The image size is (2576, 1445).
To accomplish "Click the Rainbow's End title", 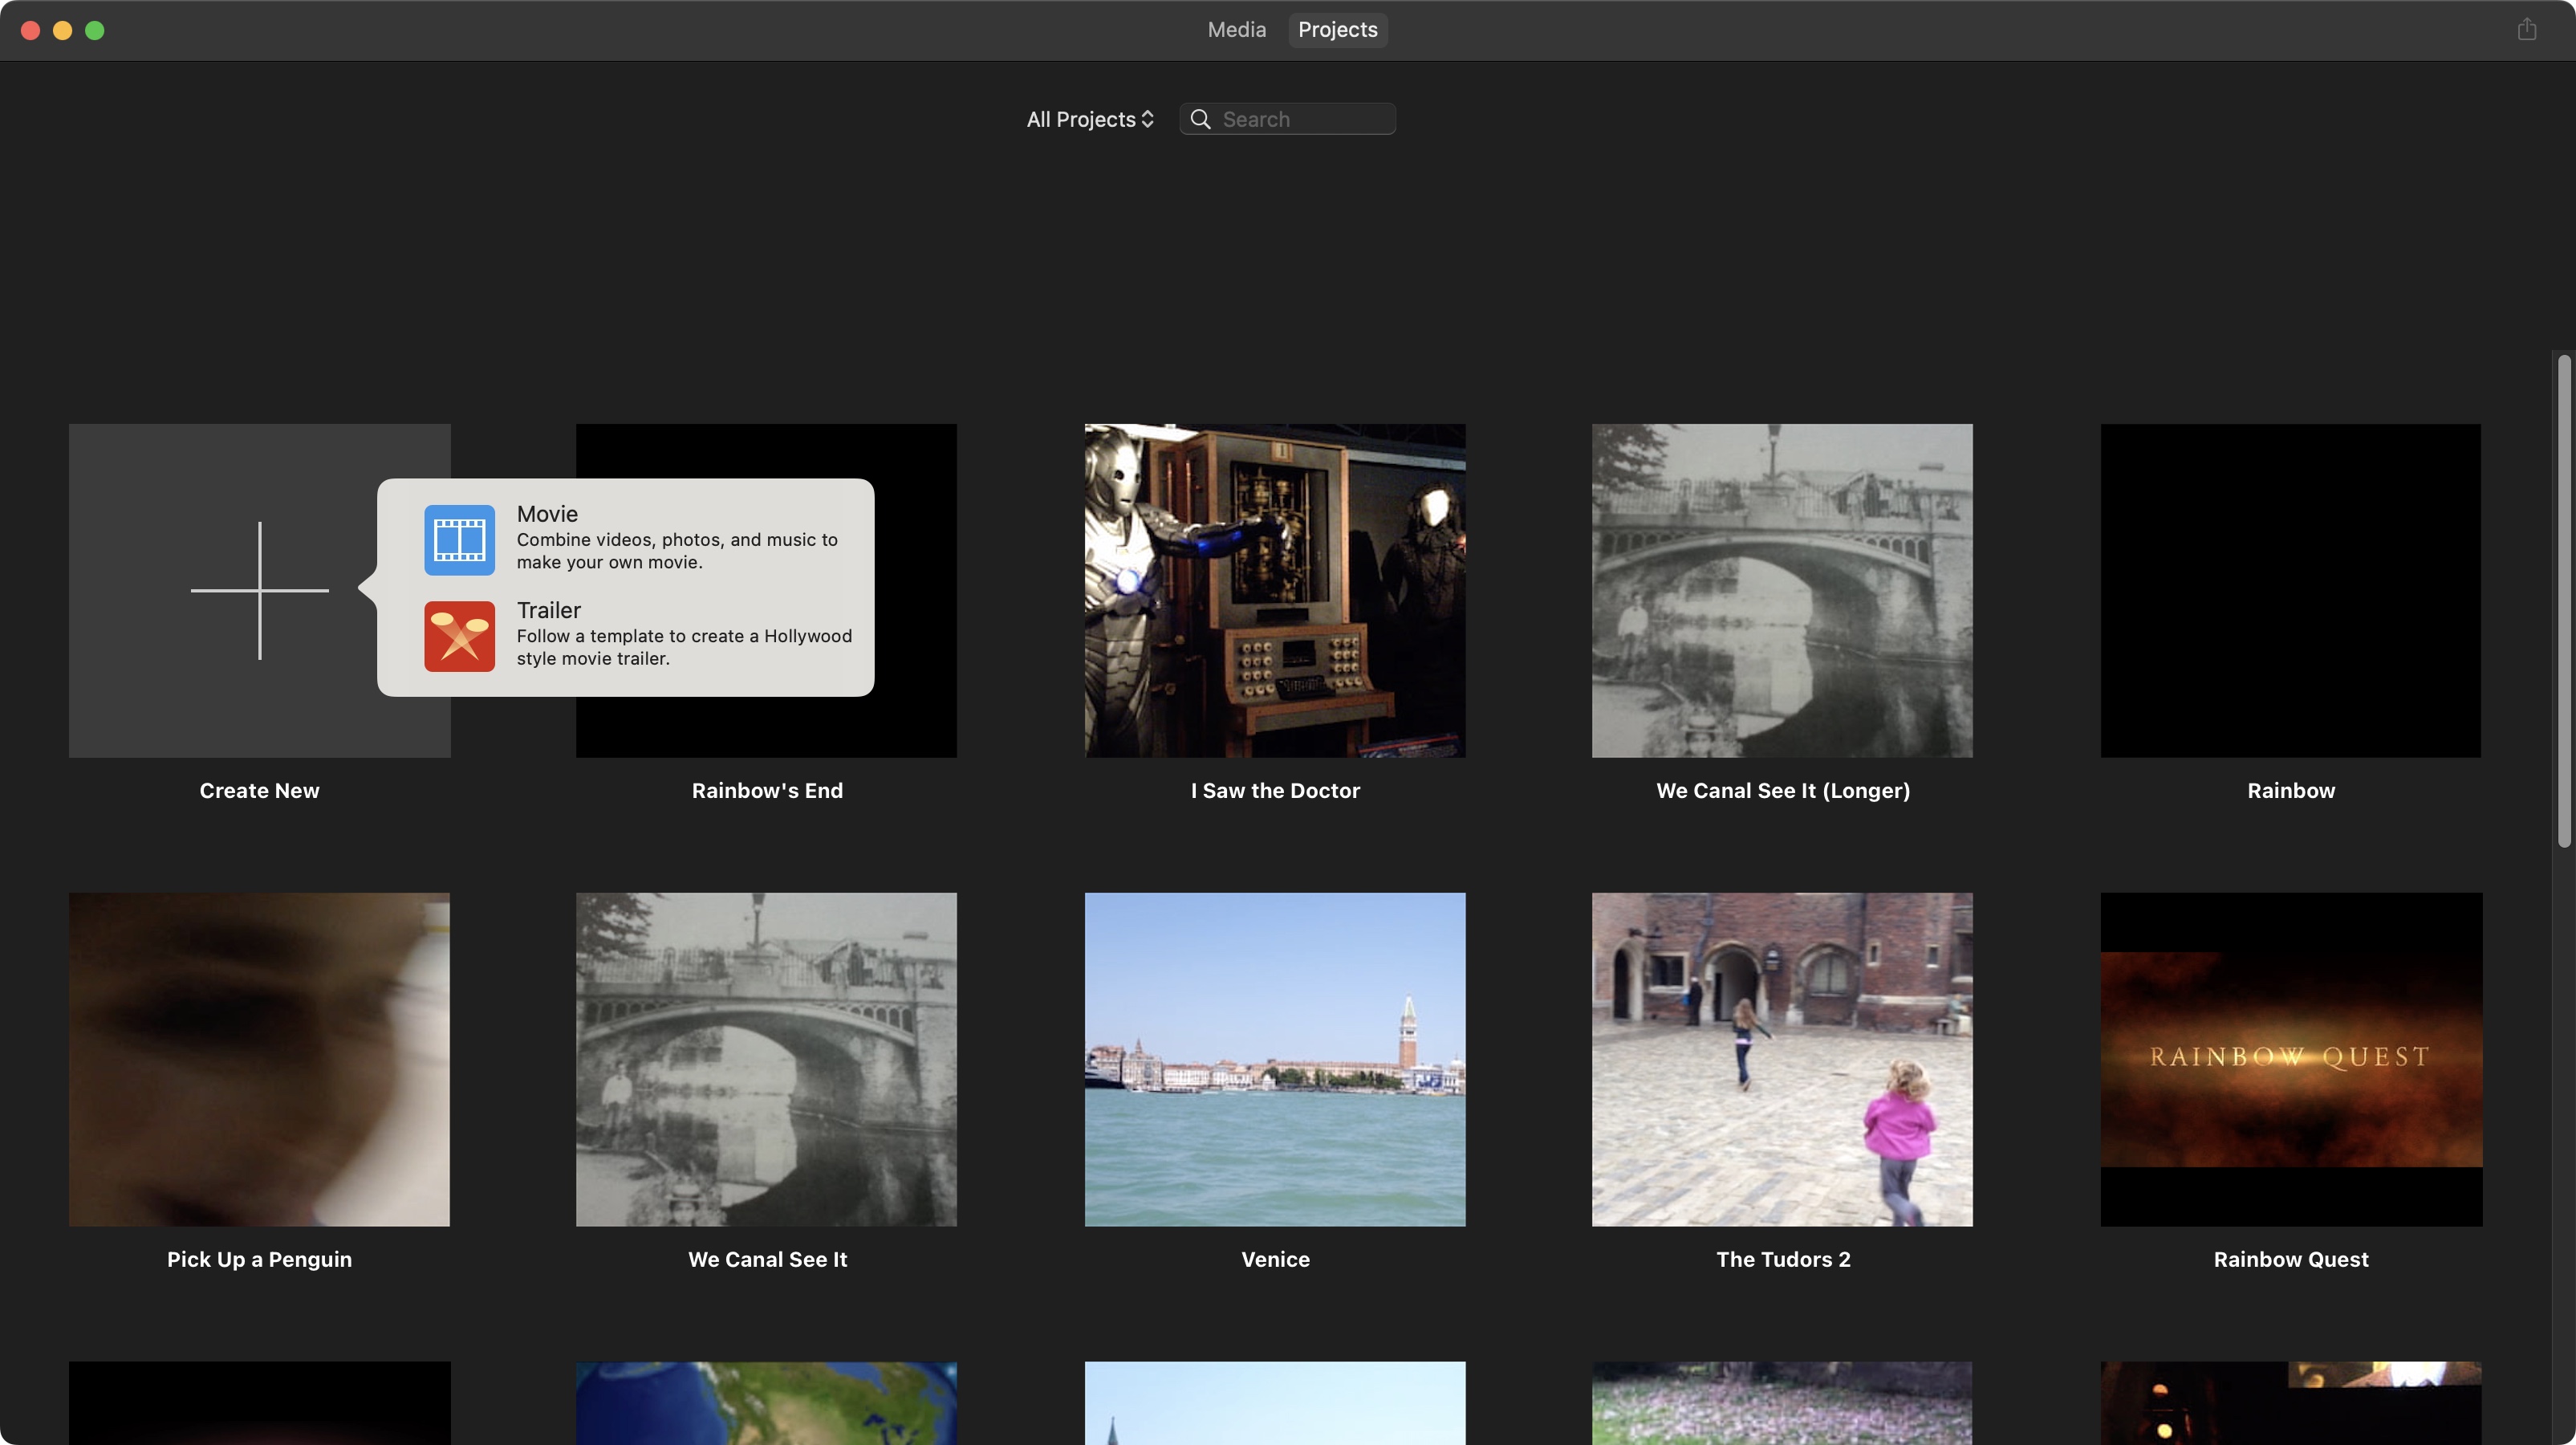I will tap(767, 791).
